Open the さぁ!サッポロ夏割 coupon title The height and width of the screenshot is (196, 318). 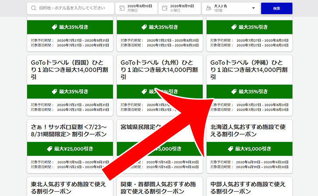click(x=69, y=131)
